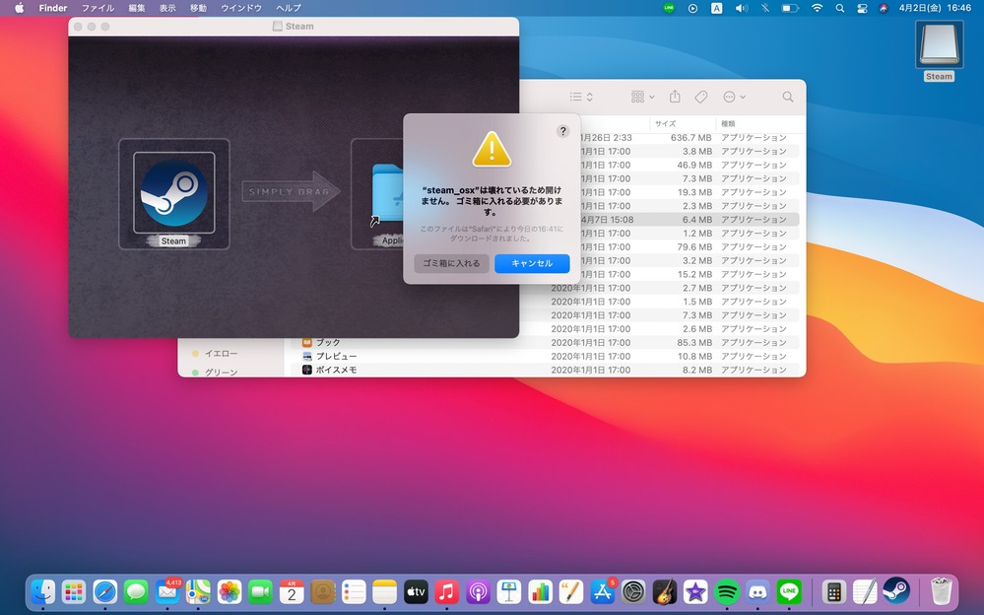Open the more actions dropdown in Finder toolbar
Screen dimensions: 984x615
click(734, 97)
